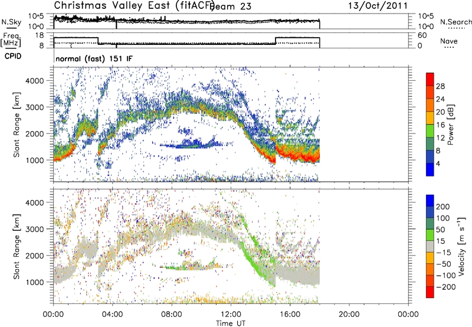Click the '28' label on the power color bar
This screenshot has height=327, width=472.
point(440,86)
